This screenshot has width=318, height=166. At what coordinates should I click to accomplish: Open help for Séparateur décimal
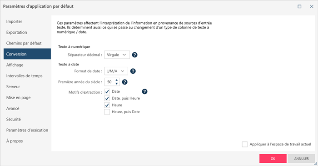[134, 55]
